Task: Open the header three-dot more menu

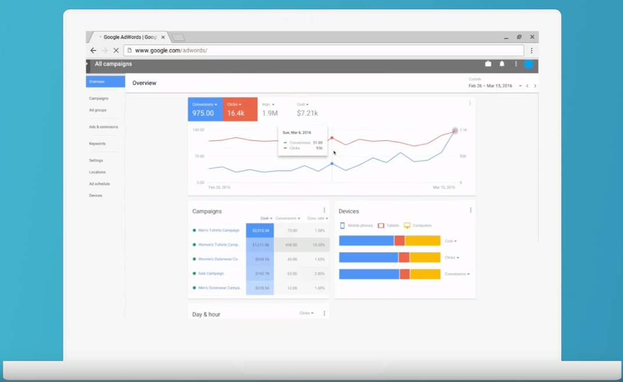Action: 515,63
